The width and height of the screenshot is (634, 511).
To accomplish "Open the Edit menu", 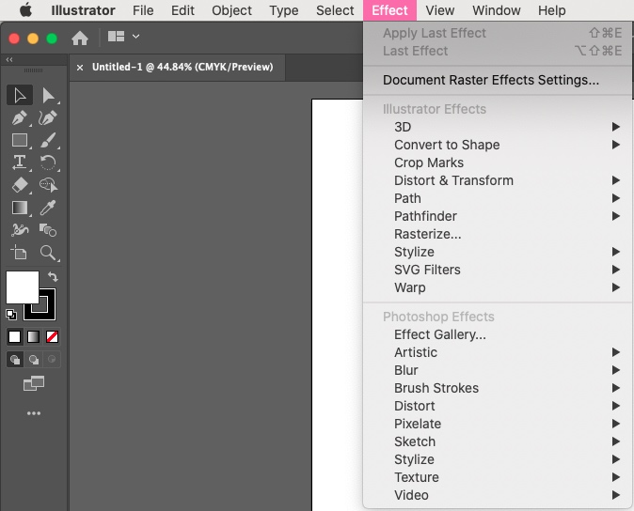I will point(182,10).
